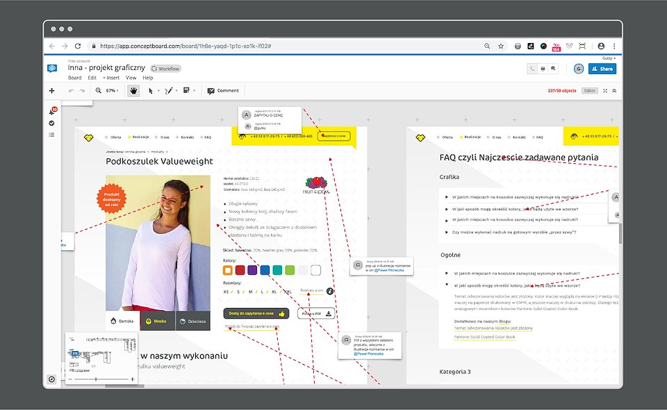Image resolution: width=667 pixels, height=410 pixels.
Task: Click the Pobierz PDF button
Action: point(316,314)
